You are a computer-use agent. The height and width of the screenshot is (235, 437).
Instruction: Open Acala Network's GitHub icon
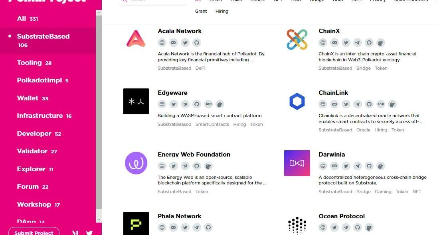click(196, 43)
